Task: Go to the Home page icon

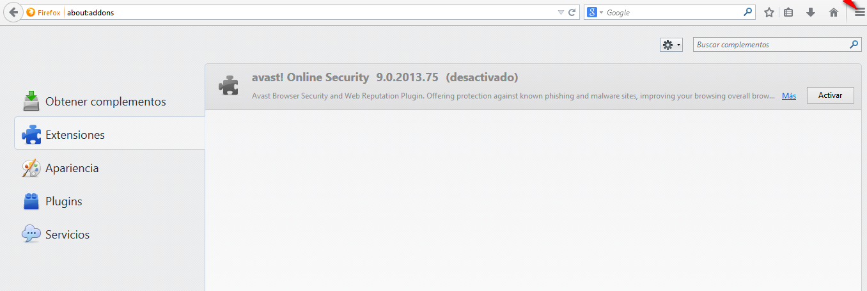Action: [x=833, y=12]
